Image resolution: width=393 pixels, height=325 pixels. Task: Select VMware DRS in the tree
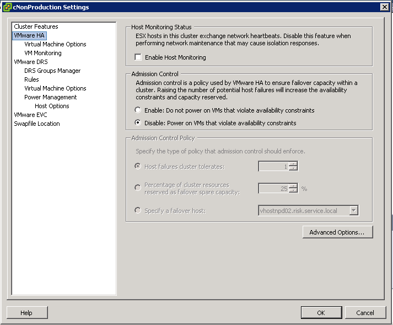coord(30,62)
